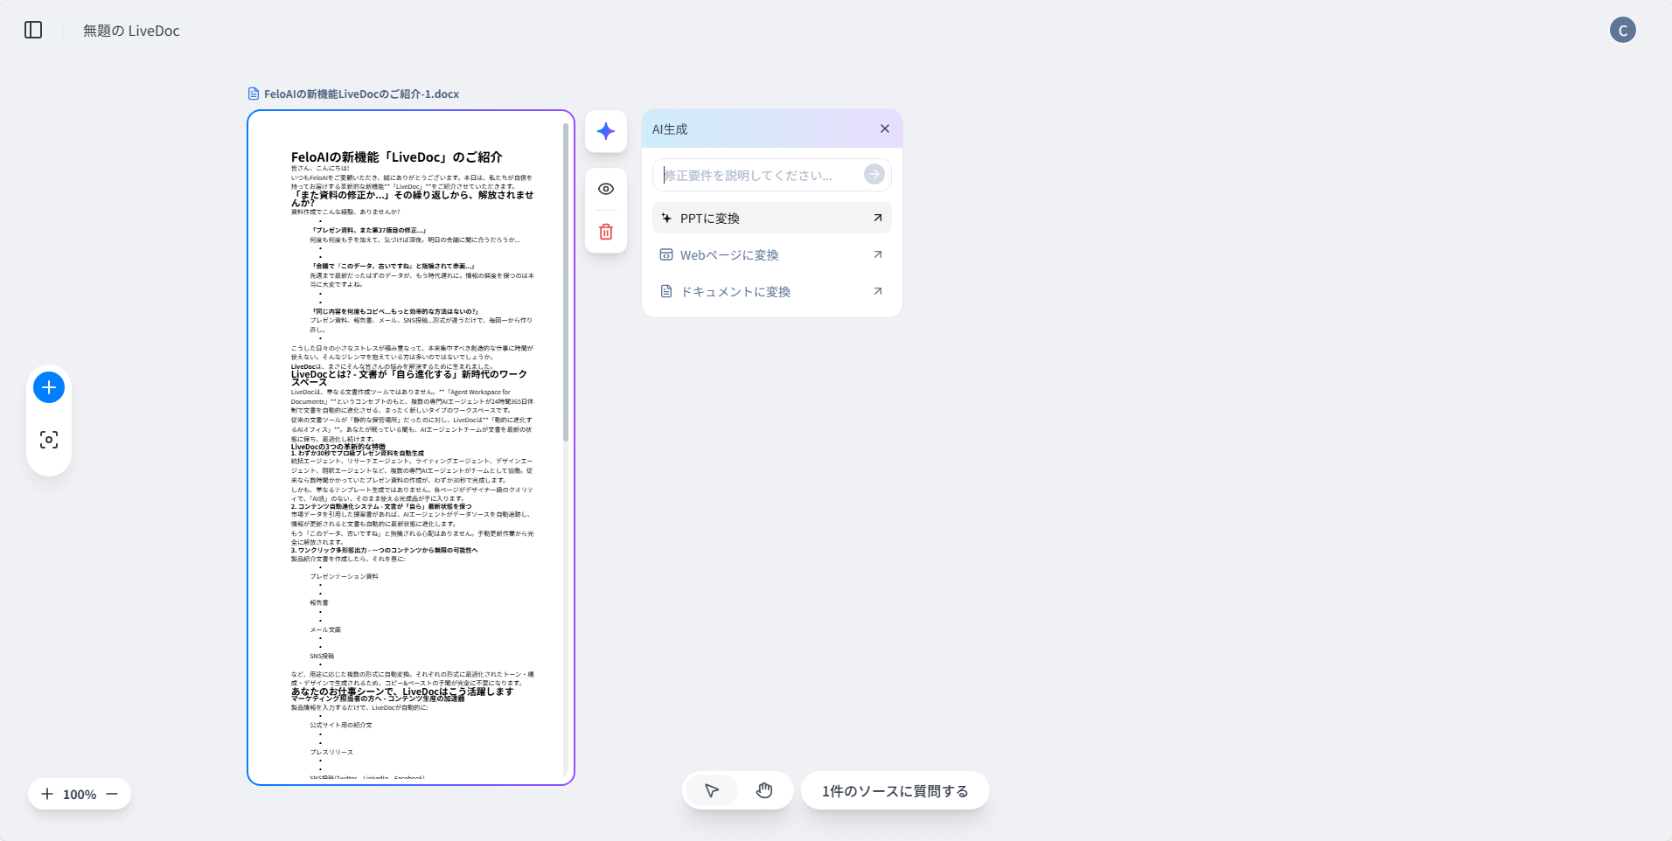The width and height of the screenshot is (1672, 841).
Task: Click 1件のソースに質問する button
Action: pos(895,791)
